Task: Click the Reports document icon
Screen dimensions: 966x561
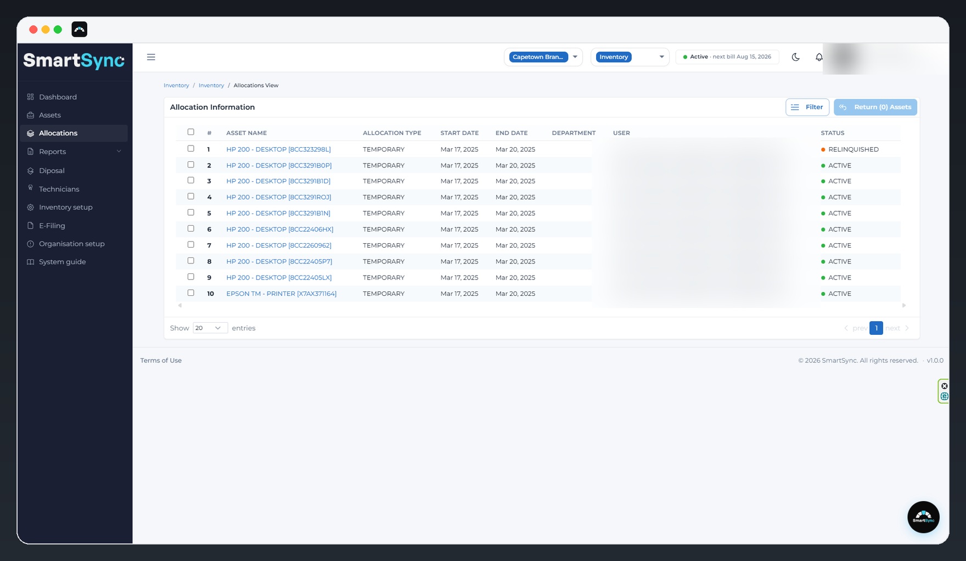Action: click(30, 152)
